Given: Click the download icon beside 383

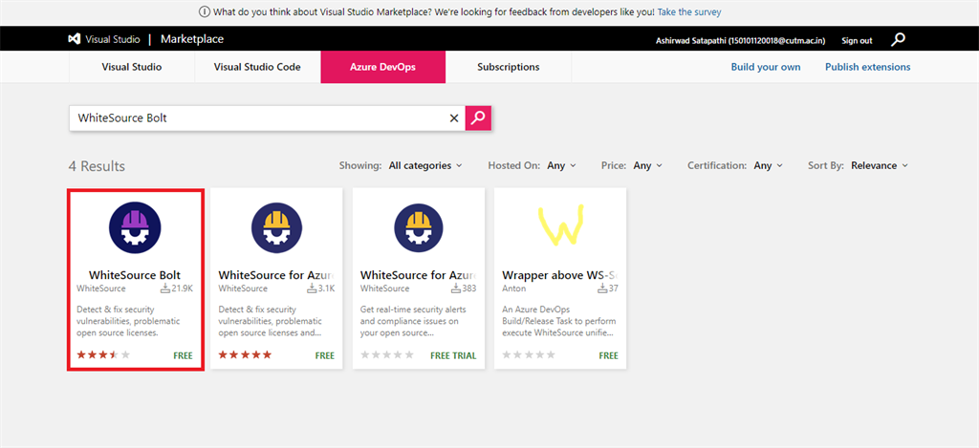Looking at the screenshot, I should pyautogui.click(x=455, y=288).
